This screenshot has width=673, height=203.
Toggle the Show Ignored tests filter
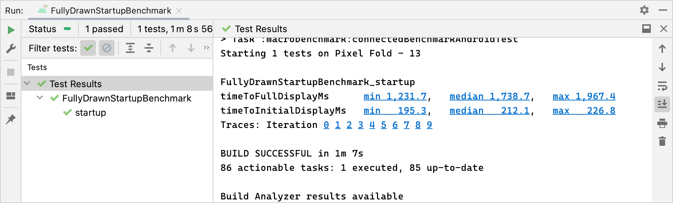pyautogui.click(x=107, y=48)
